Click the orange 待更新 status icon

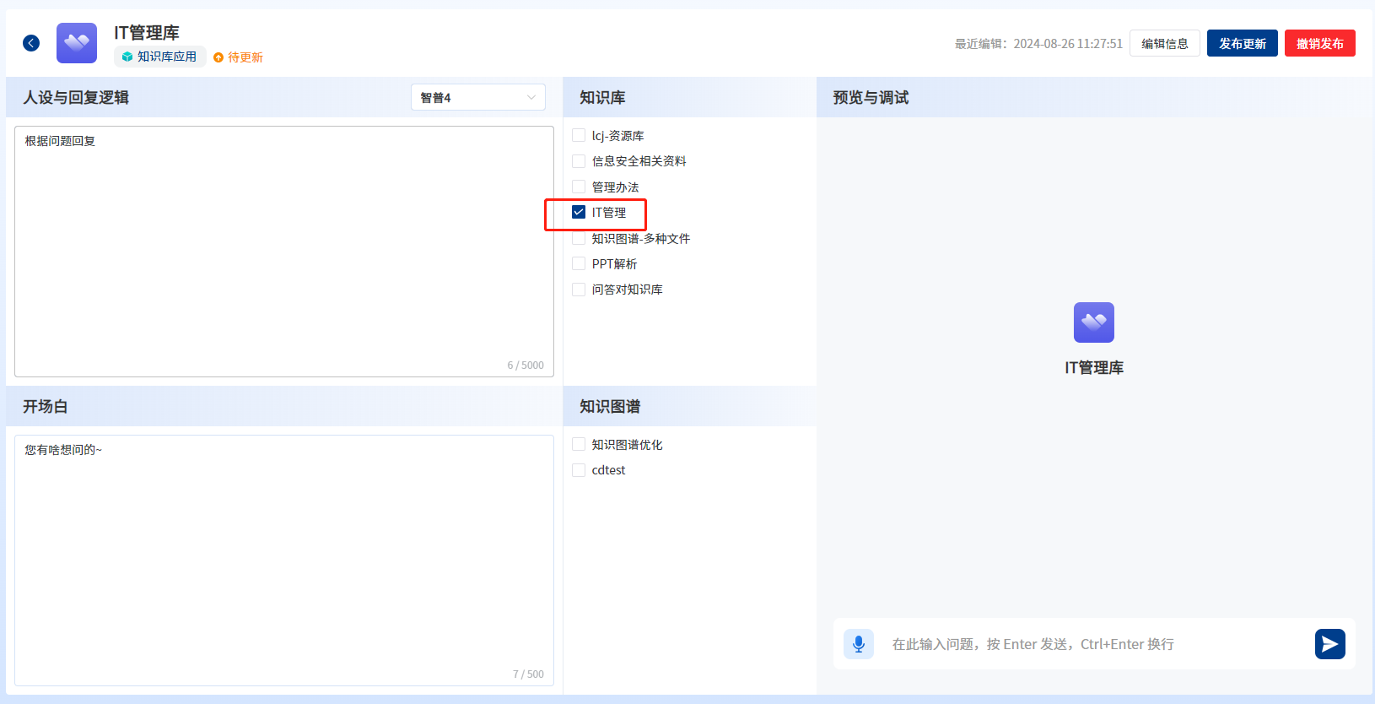tap(218, 57)
